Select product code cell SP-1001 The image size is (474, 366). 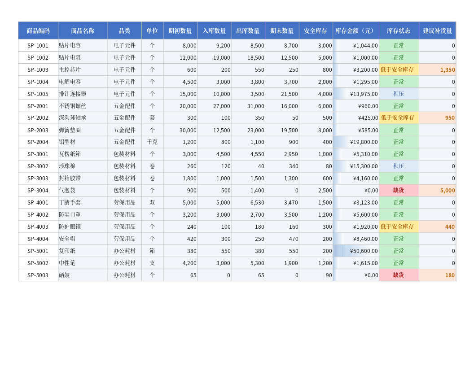(x=38, y=46)
